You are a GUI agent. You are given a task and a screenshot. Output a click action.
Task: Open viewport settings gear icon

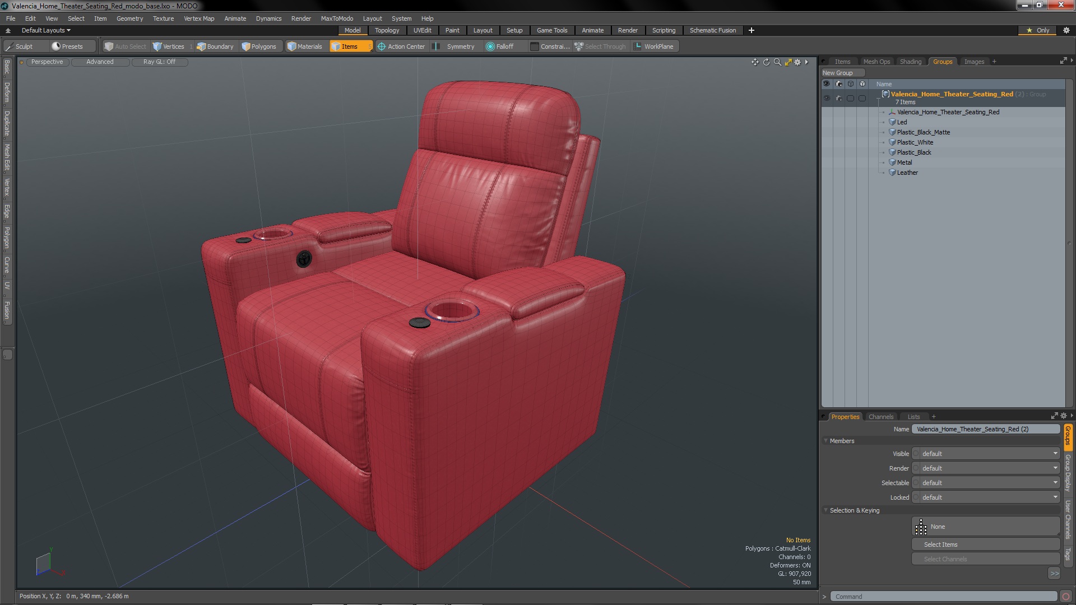click(797, 62)
